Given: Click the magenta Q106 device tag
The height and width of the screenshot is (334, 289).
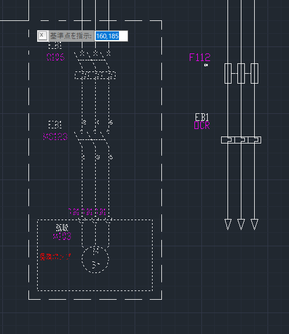Looking at the screenshot, I should [55, 57].
